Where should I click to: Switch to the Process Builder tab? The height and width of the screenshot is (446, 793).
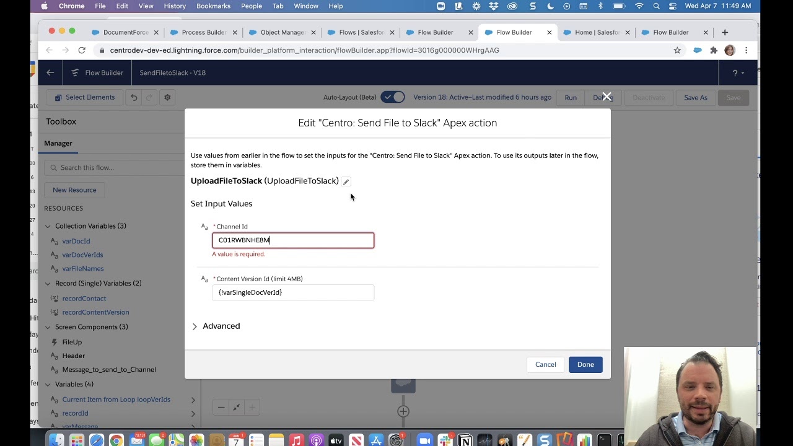pyautogui.click(x=203, y=32)
